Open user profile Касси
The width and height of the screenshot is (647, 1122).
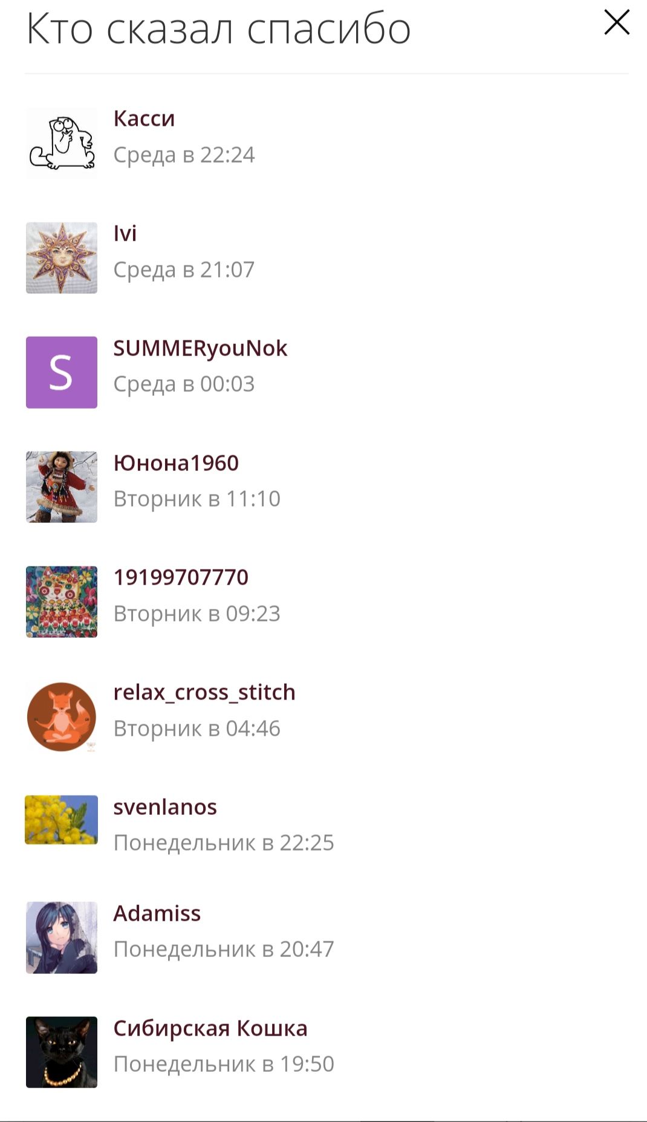click(144, 118)
